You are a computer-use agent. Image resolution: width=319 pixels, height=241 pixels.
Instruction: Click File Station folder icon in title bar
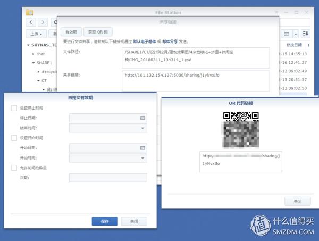coord(29,12)
